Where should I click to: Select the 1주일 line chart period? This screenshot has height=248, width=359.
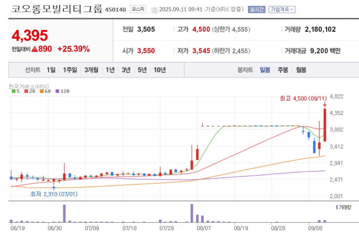70,70
